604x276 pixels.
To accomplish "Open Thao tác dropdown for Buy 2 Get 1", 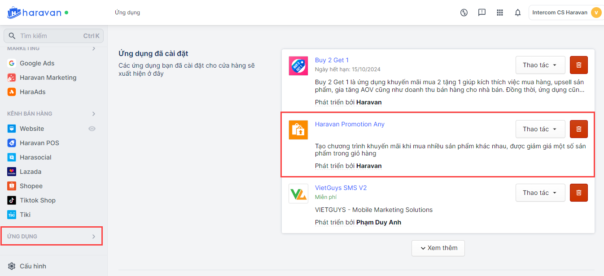I will coord(540,65).
